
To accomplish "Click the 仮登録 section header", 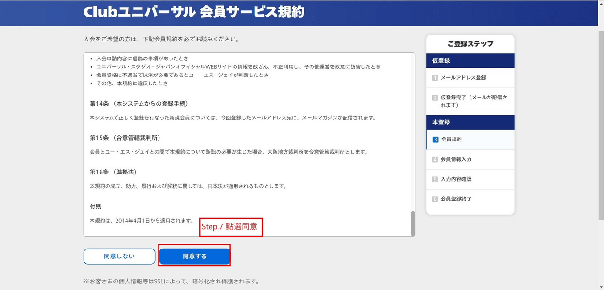I will 470,61.
